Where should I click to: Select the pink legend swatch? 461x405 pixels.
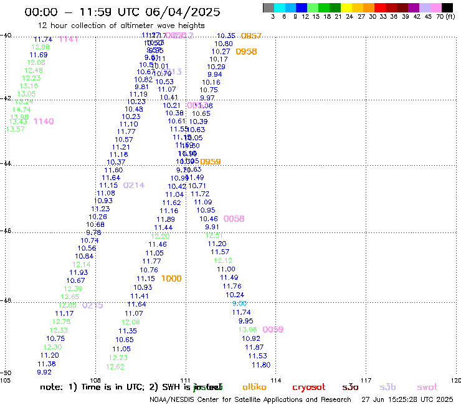click(436, 7)
